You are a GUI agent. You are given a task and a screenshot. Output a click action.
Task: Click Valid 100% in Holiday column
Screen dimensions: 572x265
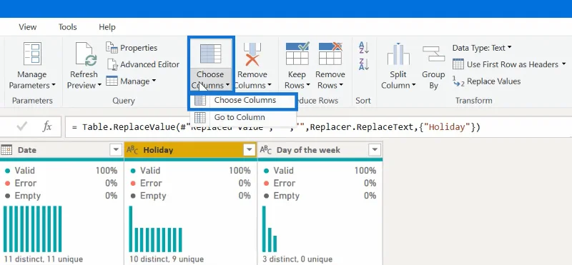coord(190,171)
